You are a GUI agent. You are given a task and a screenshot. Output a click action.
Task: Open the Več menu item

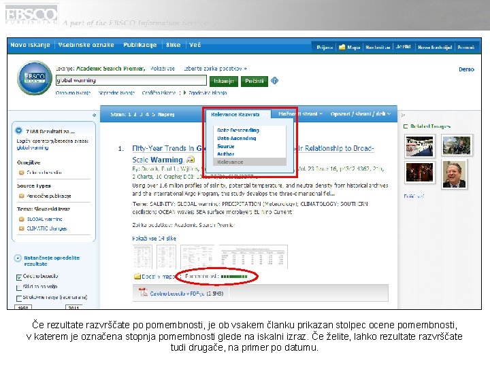(195, 45)
